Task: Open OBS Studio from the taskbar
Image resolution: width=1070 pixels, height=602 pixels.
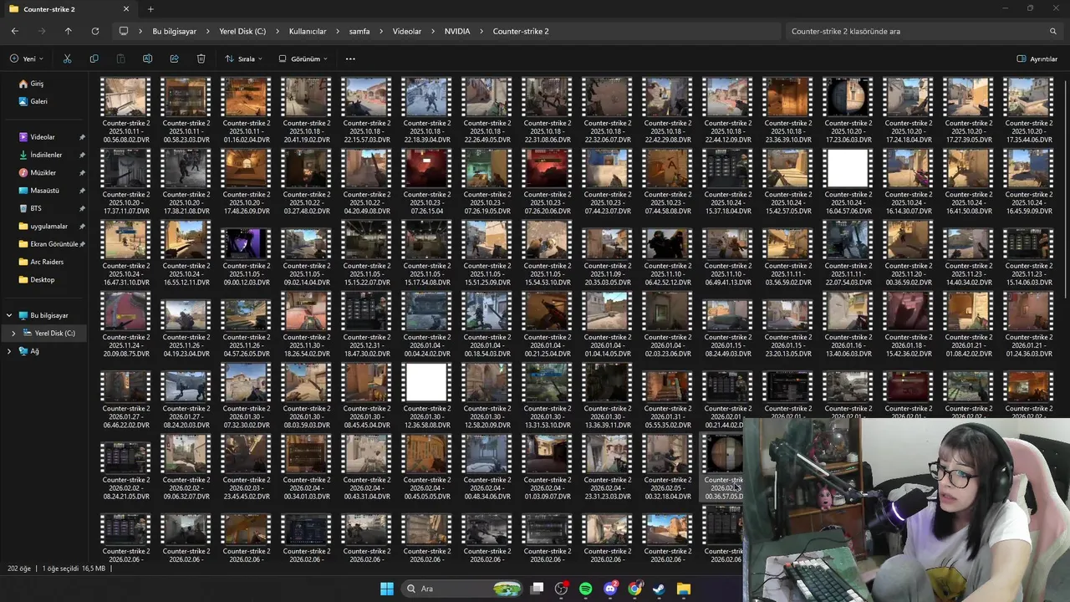Action: point(561,589)
